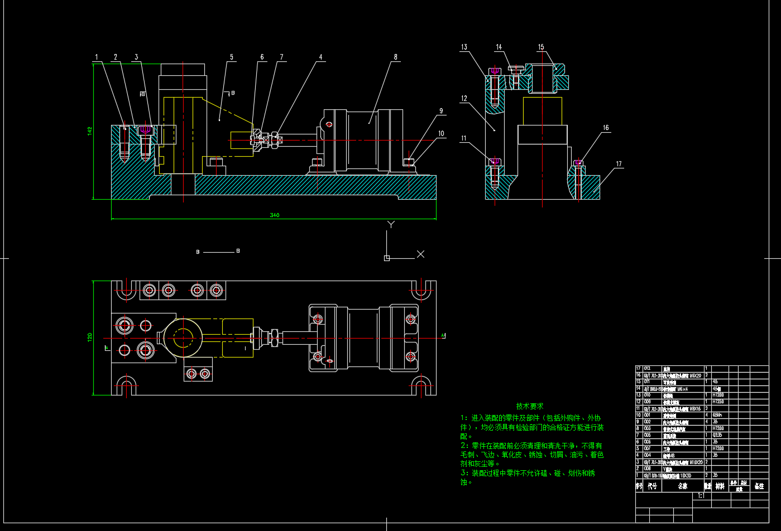Viewport: 781px width, 531px height.
Task: Select part callout number 12
Action: click(x=464, y=99)
